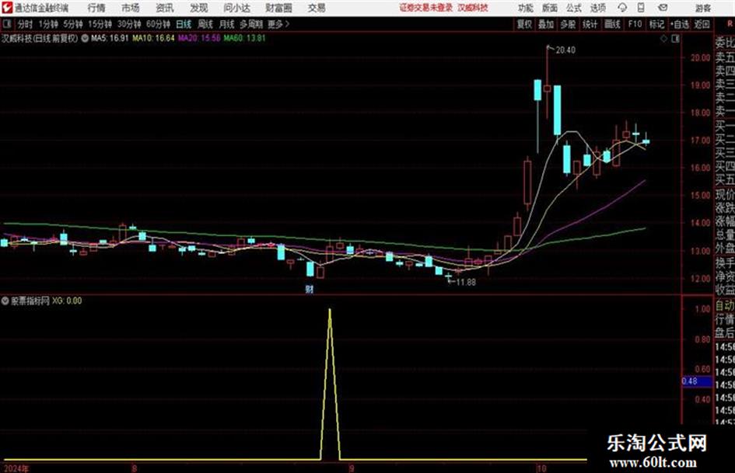The height and width of the screenshot is (473, 735).
Task: Select the 日线 daily chart tab
Action: click(184, 24)
